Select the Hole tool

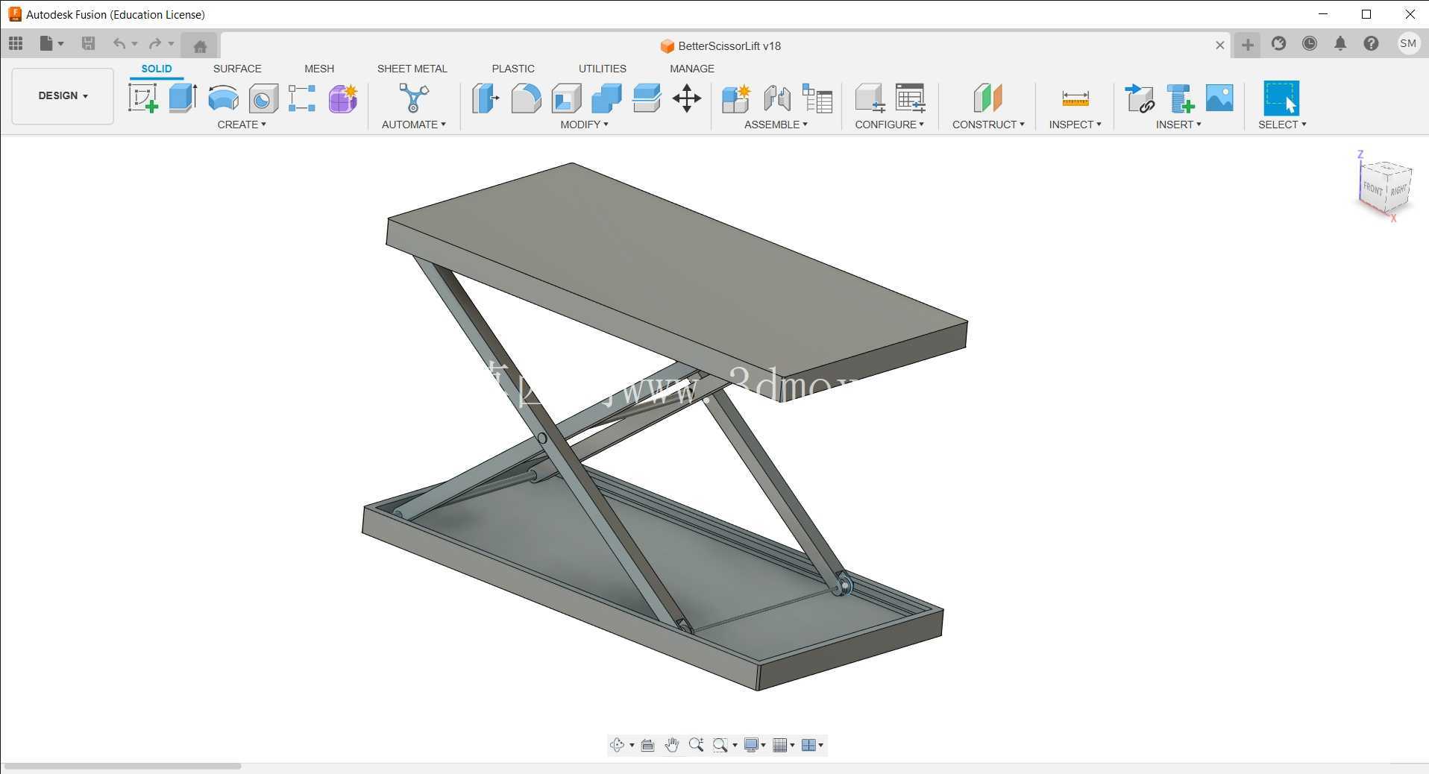click(x=263, y=98)
